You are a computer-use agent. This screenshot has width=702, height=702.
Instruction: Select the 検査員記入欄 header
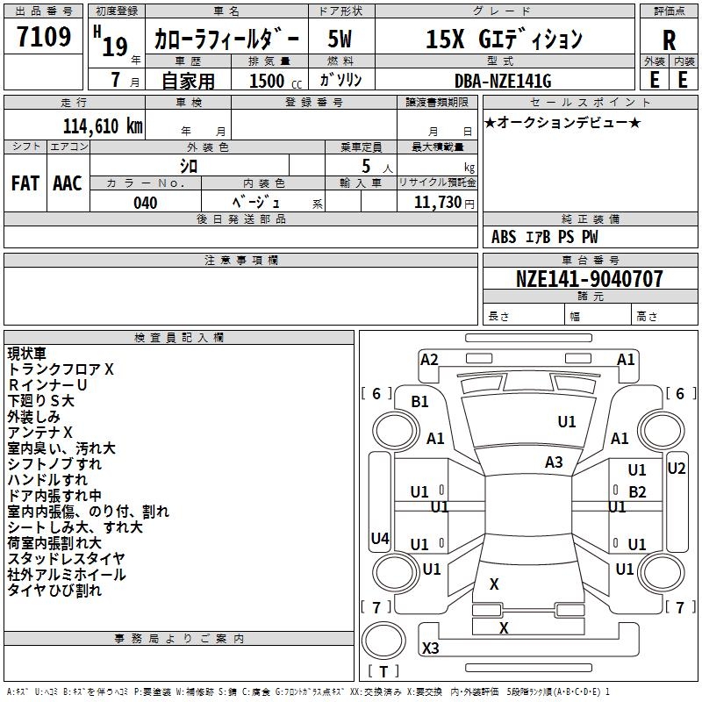[179, 338]
